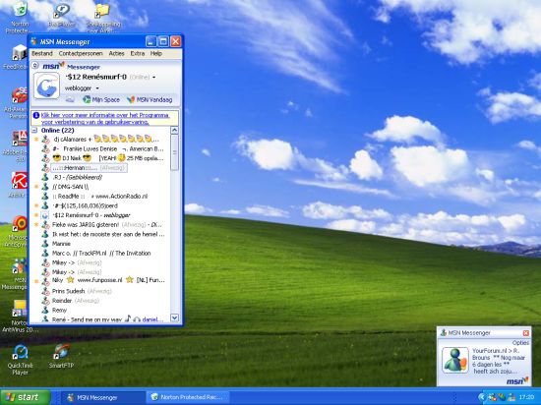
Task: Click the contact list scrollbar down arrow
Action: 174,318
